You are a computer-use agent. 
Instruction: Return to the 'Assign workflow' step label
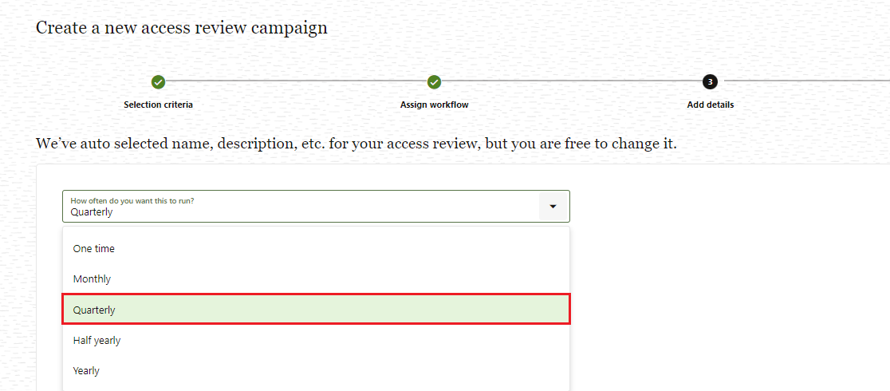click(434, 105)
